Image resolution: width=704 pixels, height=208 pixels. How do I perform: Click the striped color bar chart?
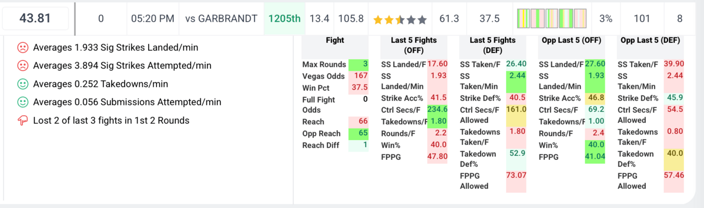click(551, 18)
